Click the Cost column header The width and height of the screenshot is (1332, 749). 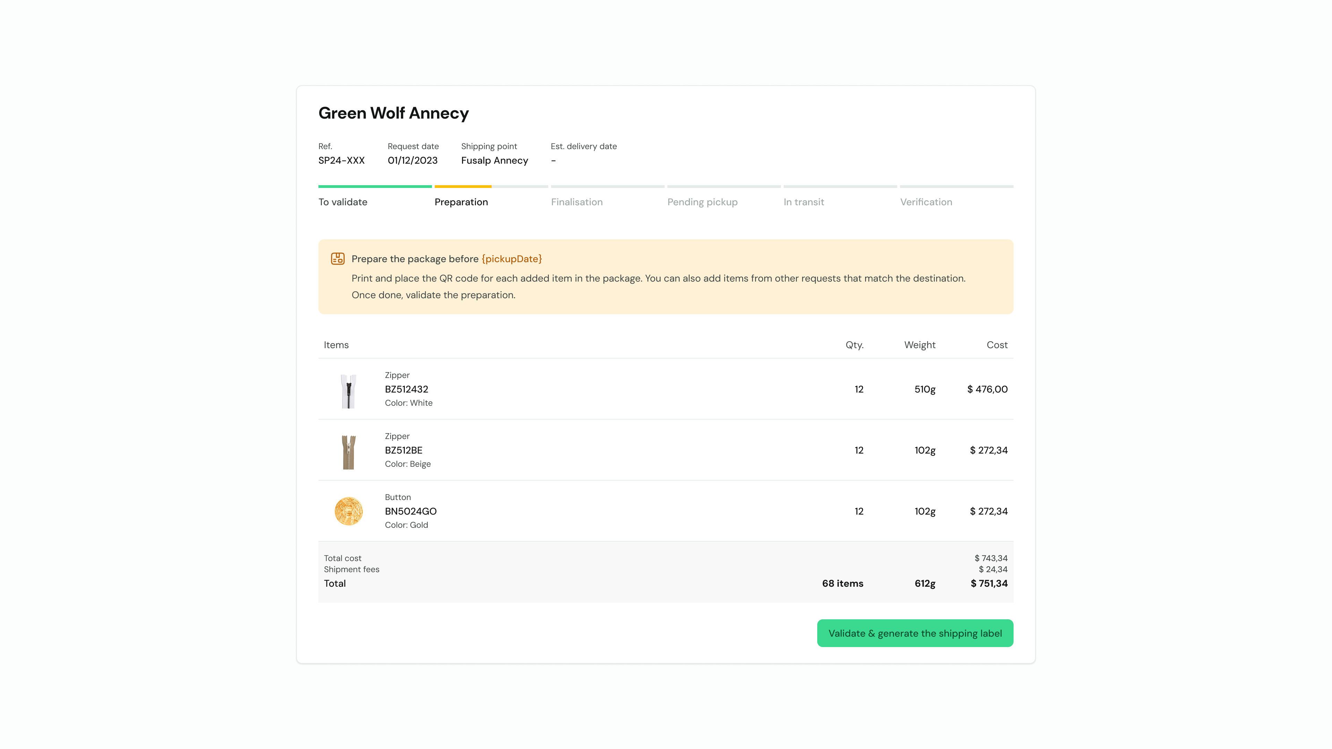click(x=997, y=345)
